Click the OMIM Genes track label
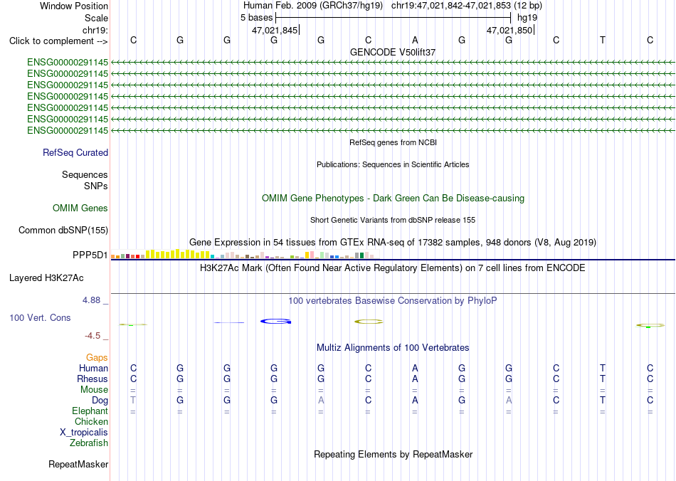 click(80, 208)
